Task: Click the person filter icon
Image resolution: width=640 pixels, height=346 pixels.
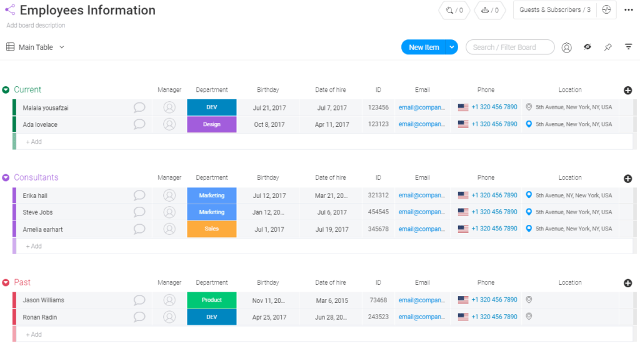Action: coord(566,47)
